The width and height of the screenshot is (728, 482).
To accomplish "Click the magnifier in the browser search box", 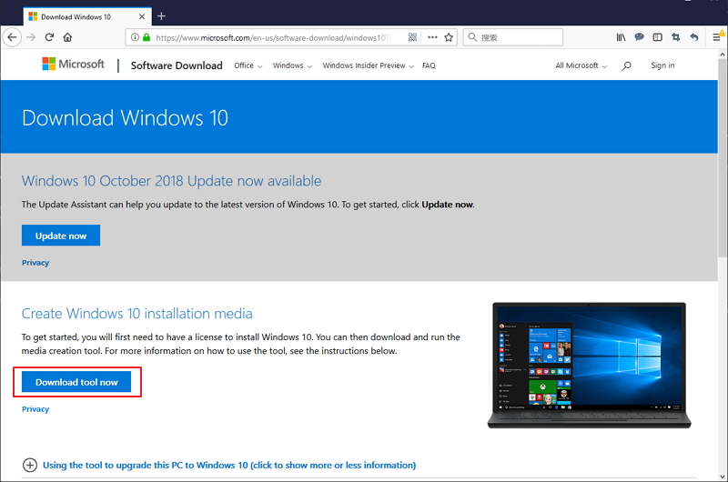I will pos(472,37).
